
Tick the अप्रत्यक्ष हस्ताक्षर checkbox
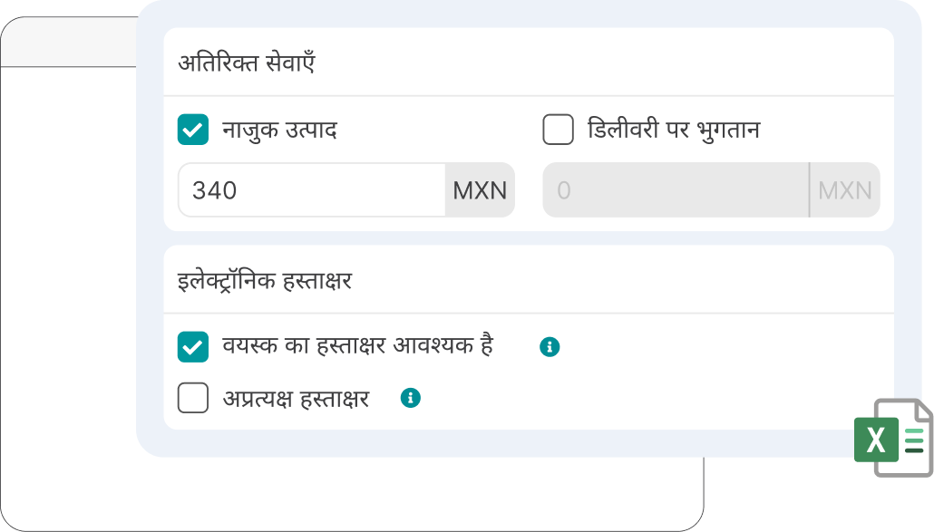(x=193, y=397)
